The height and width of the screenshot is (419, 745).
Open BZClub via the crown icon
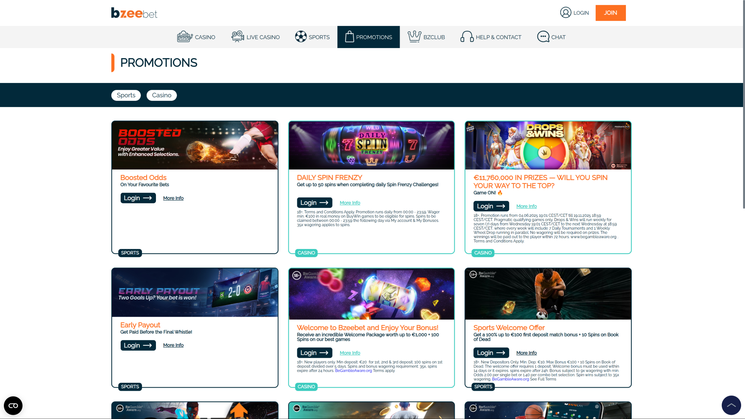click(414, 36)
